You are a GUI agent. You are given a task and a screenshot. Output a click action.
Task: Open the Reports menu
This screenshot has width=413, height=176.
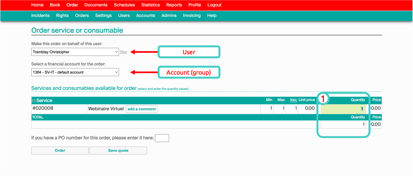tap(174, 5)
